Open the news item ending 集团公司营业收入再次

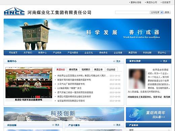(83, 76)
